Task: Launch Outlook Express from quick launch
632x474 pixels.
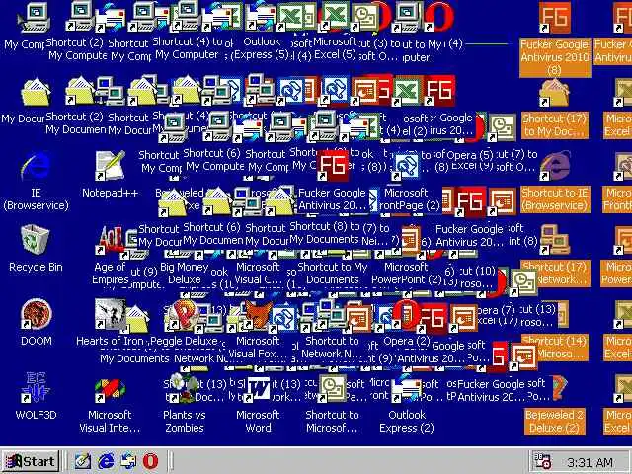Action: click(x=128, y=461)
